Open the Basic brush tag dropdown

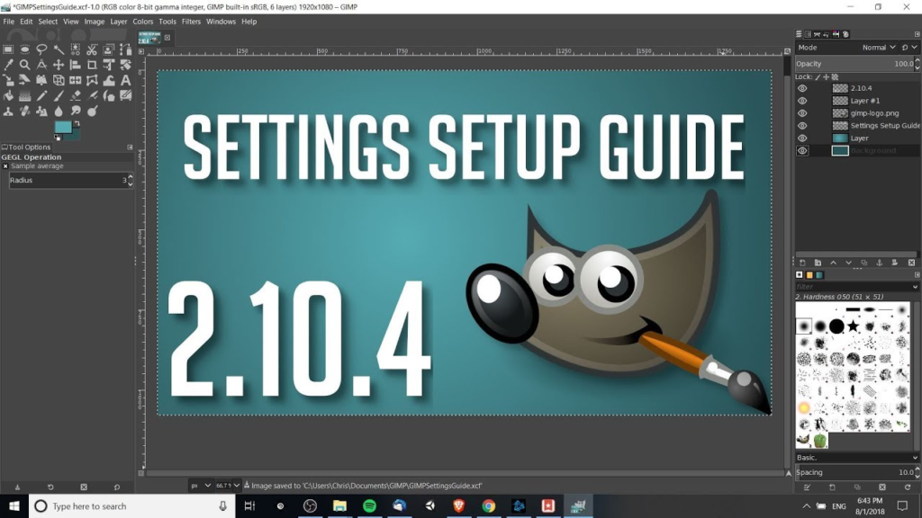pos(857,458)
